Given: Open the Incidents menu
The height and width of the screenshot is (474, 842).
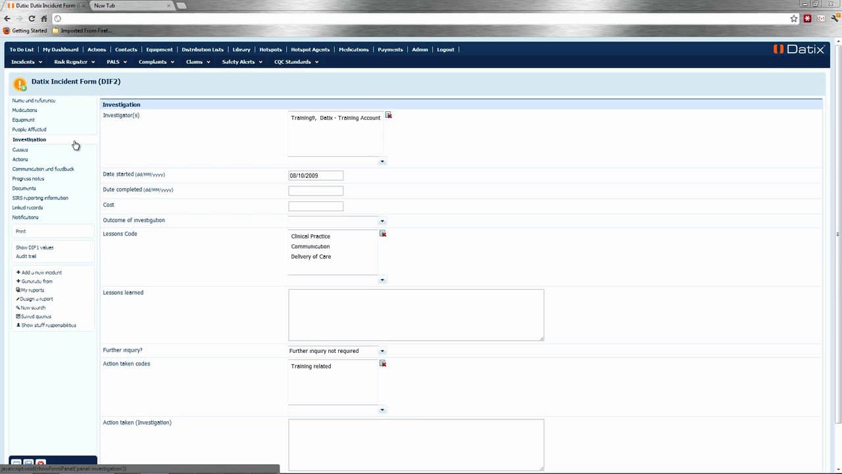Looking at the screenshot, I should point(26,62).
